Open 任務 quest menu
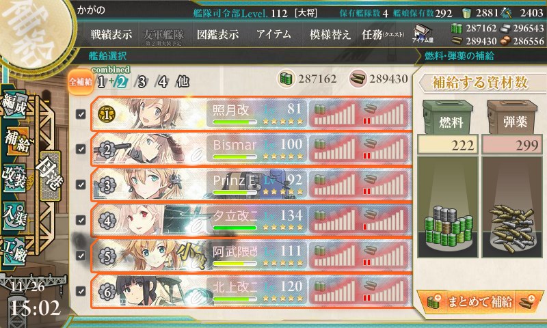The height and width of the screenshot is (328, 547). (383, 34)
